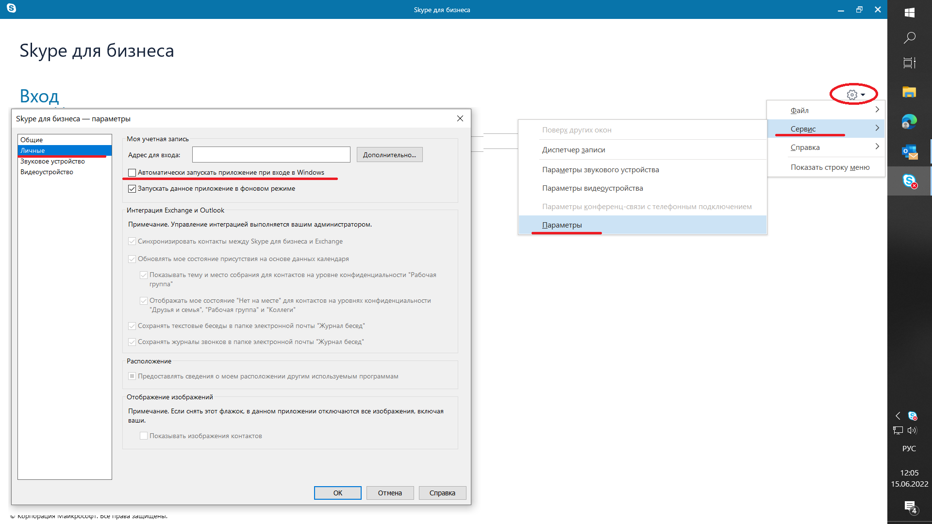Open Сервис submenu
The height and width of the screenshot is (524, 932).
pos(826,129)
